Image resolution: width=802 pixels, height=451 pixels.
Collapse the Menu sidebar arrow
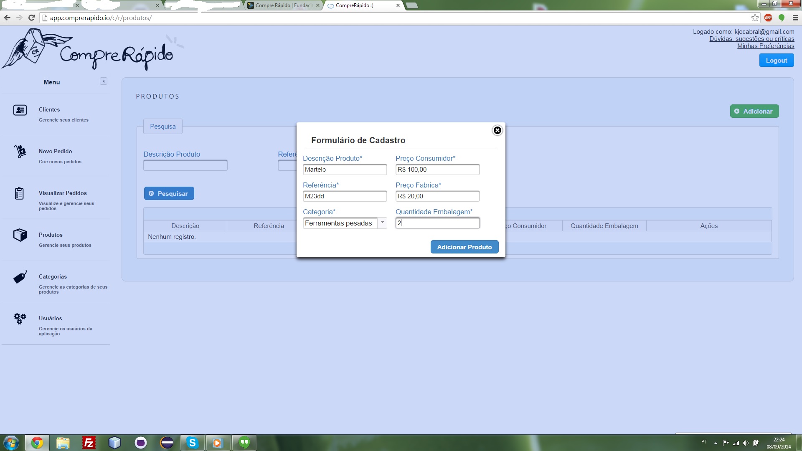tap(104, 81)
